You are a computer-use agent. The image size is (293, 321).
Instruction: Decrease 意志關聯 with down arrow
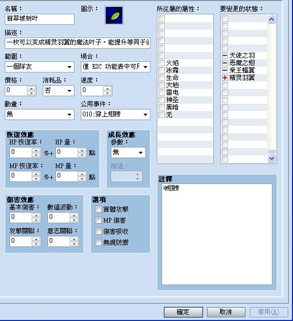74,244
